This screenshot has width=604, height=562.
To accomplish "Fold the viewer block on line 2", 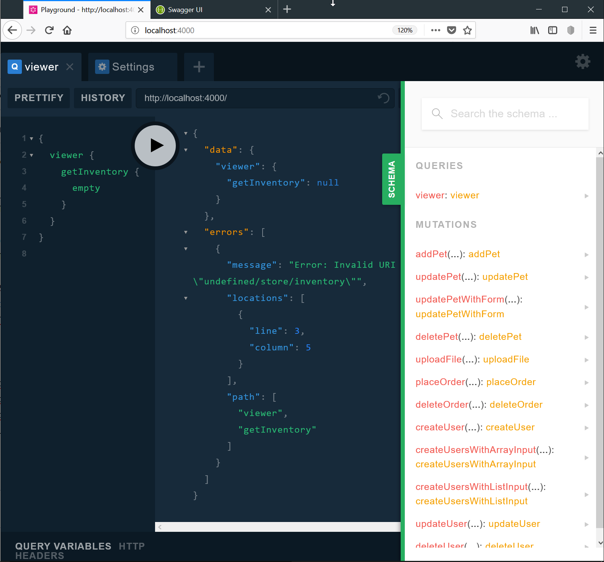I will (31, 155).
